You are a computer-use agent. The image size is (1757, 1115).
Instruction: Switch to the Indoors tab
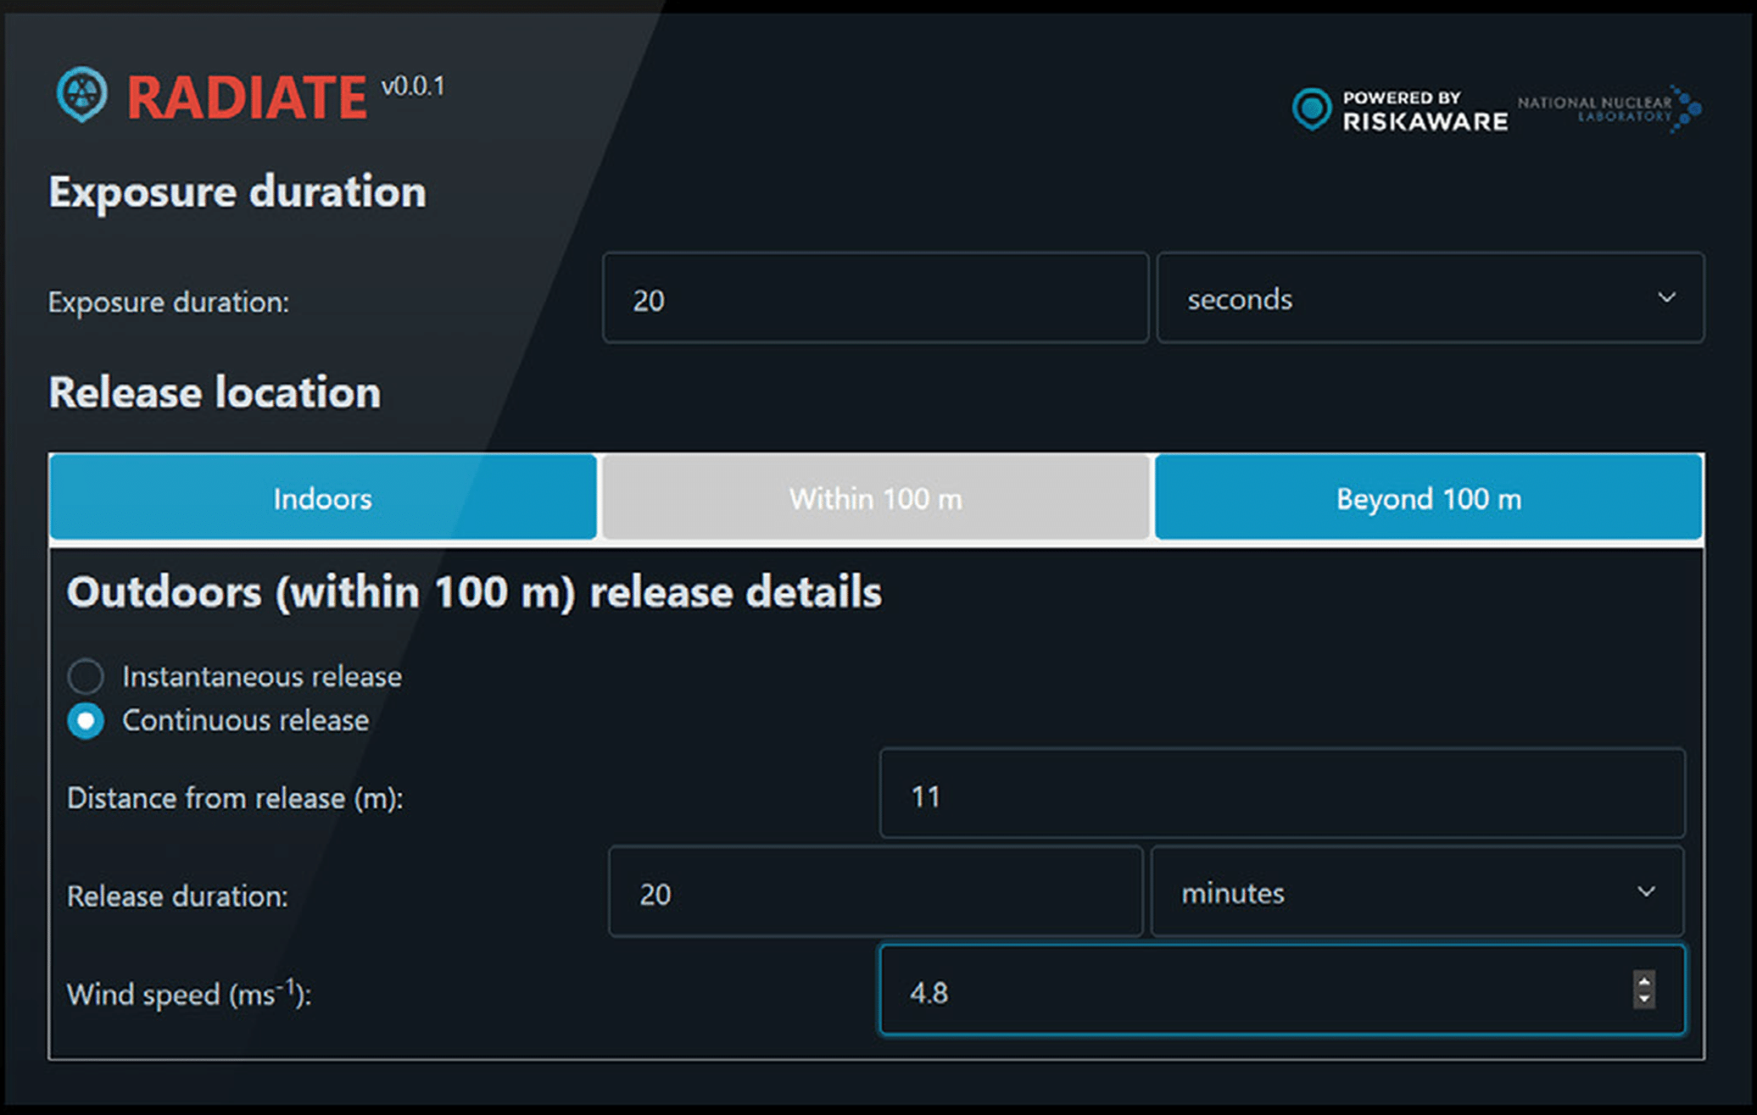coord(323,497)
